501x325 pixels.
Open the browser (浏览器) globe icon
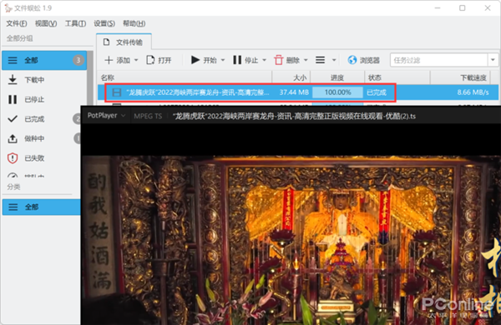(x=352, y=60)
